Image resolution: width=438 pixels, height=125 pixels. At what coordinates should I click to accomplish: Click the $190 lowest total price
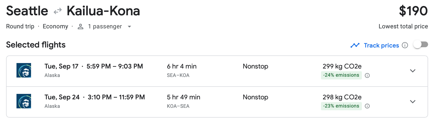pyautogui.click(x=413, y=11)
